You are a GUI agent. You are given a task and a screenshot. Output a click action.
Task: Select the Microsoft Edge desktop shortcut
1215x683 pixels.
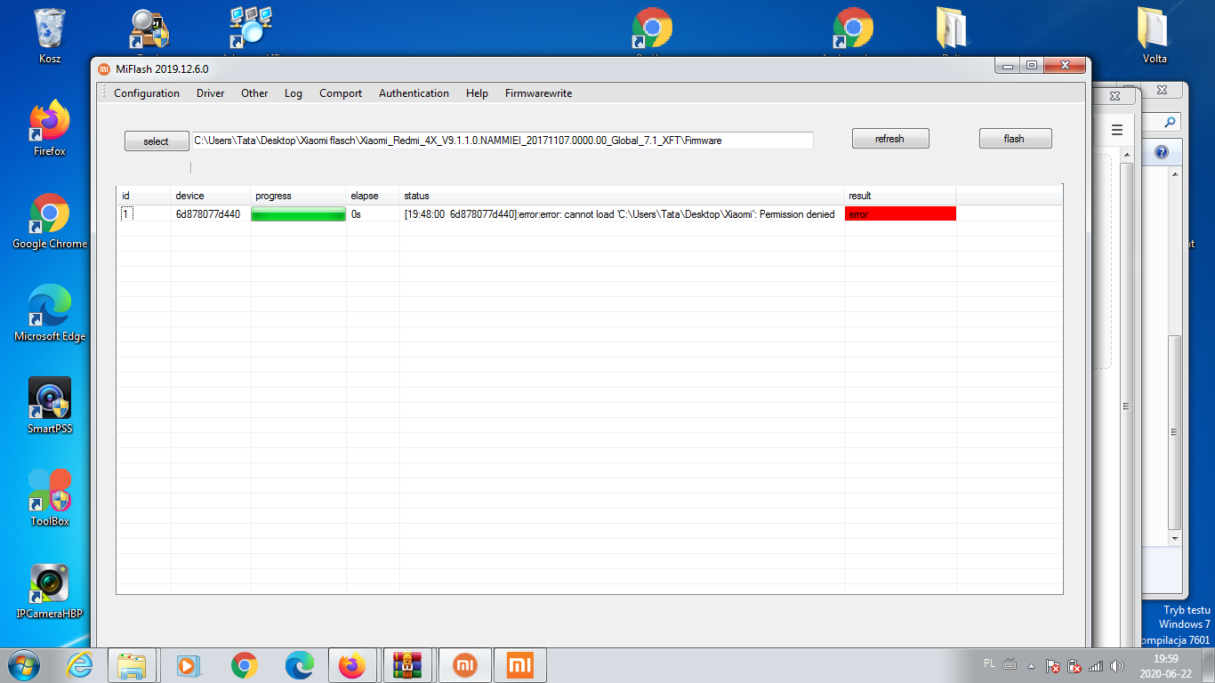click(50, 313)
